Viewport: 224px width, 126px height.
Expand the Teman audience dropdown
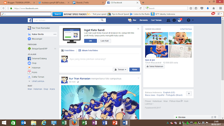click(x=120, y=70)
